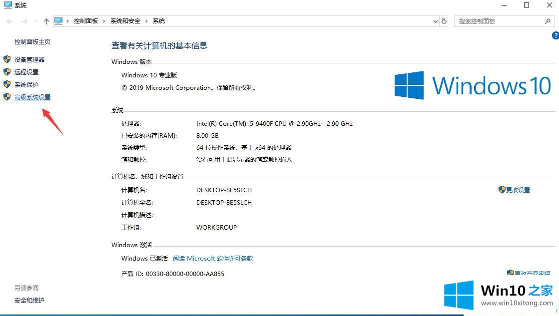Screen dimensions: 559x316
Task: Click the computer icon in address bar
Action: coord(58,21)
